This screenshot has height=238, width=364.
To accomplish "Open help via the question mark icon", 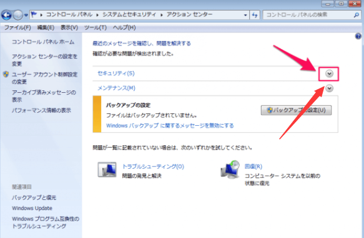I will click(x=358, y=36).
